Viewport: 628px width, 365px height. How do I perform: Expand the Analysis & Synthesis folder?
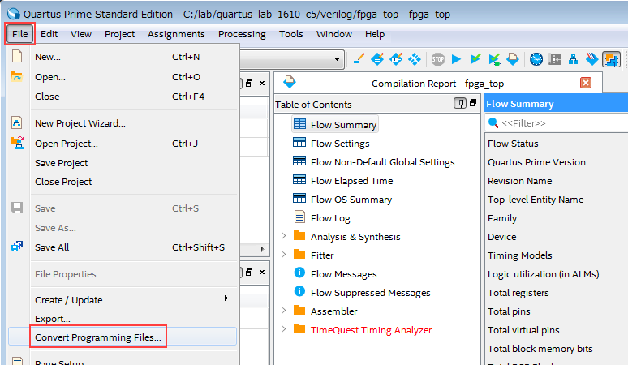pyautogui.click(x=284, y=237)
